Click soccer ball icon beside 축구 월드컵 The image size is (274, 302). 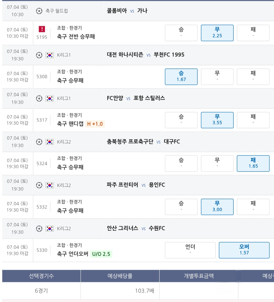pos(39,11)
